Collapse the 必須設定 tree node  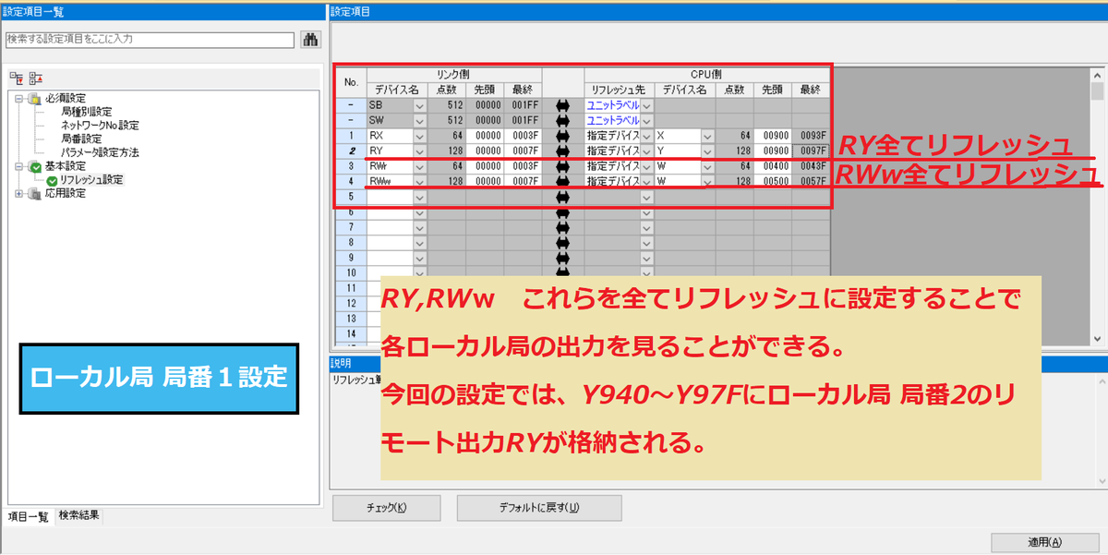tap(19, 98)
